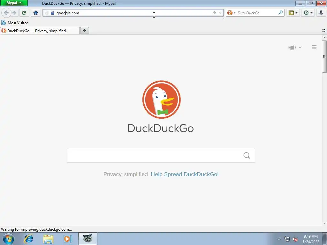
Task: Open Windows Explorer folder in taskbar
Action: click(48, 239)
